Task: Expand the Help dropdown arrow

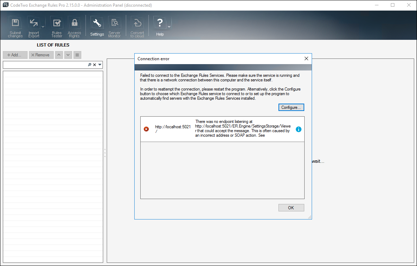Action: click(169, 26)
